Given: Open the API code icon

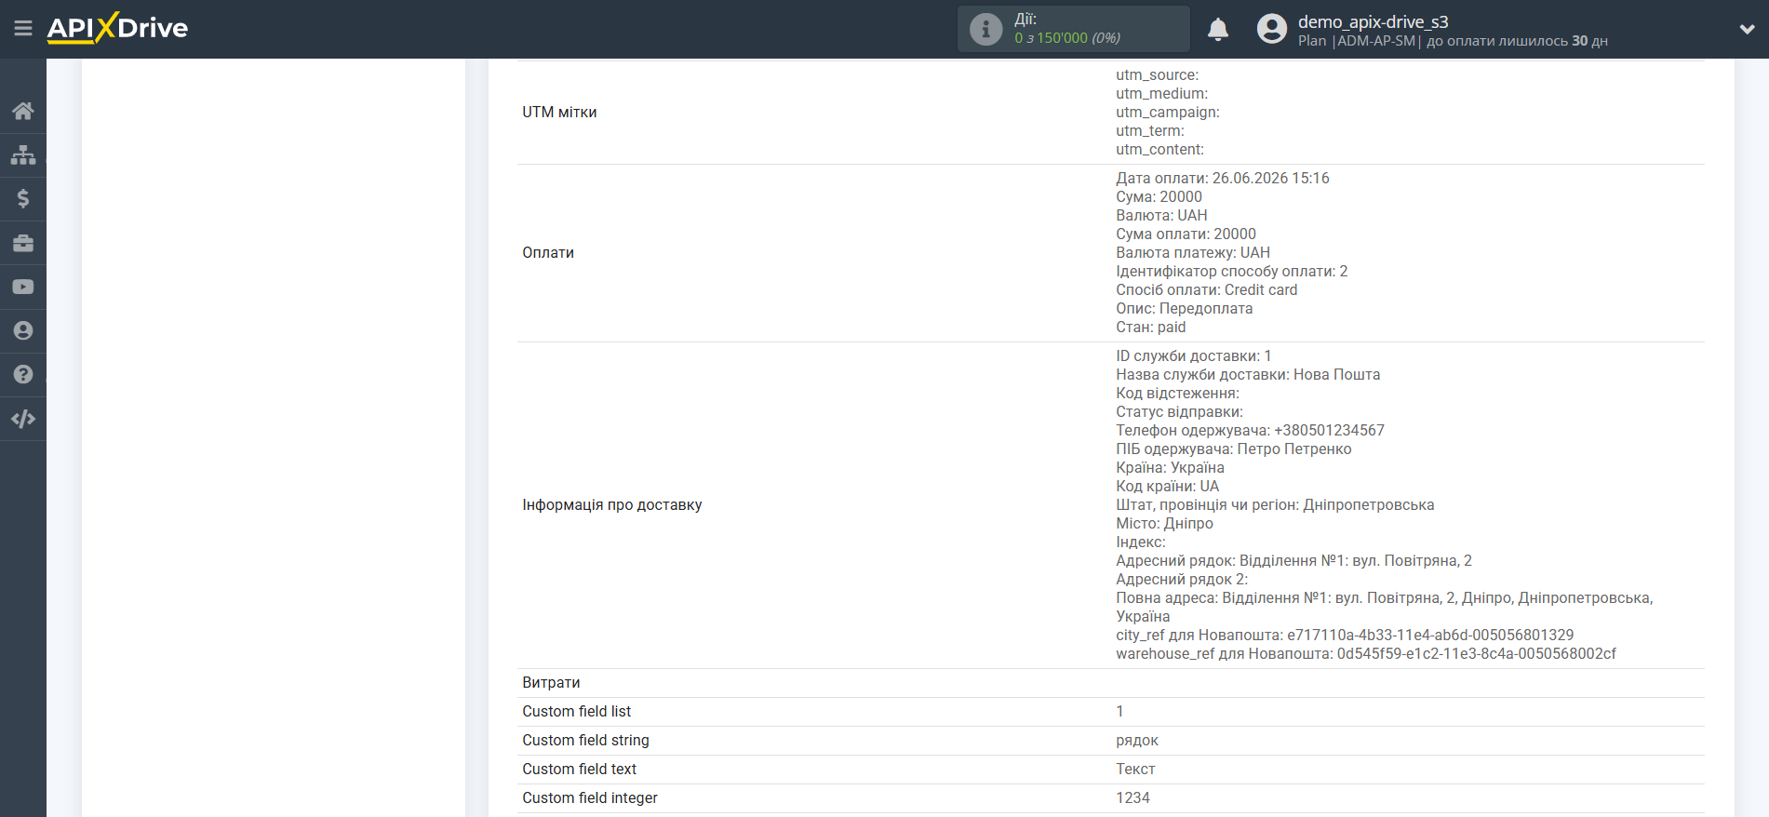Looking at the screenshot, I should 23,419.
